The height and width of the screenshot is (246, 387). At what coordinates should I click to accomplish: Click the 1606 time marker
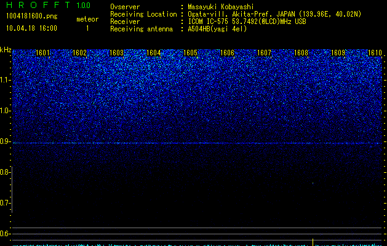click(x=227, y=53)
